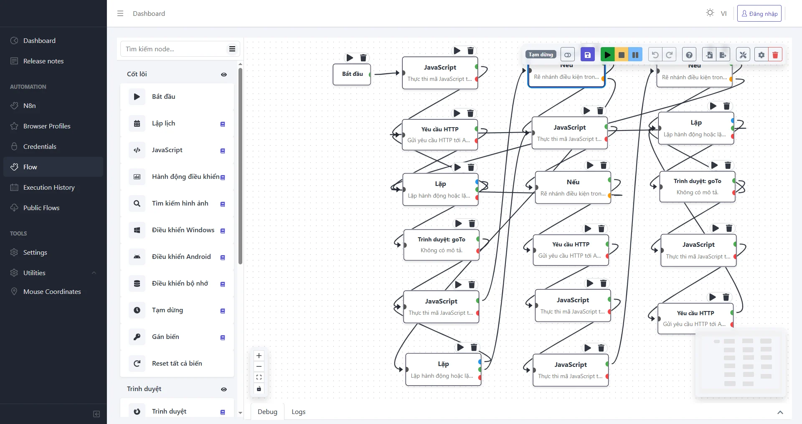Go to Release notes
This screenshot has width=802, height=424.
click(53, 61)
